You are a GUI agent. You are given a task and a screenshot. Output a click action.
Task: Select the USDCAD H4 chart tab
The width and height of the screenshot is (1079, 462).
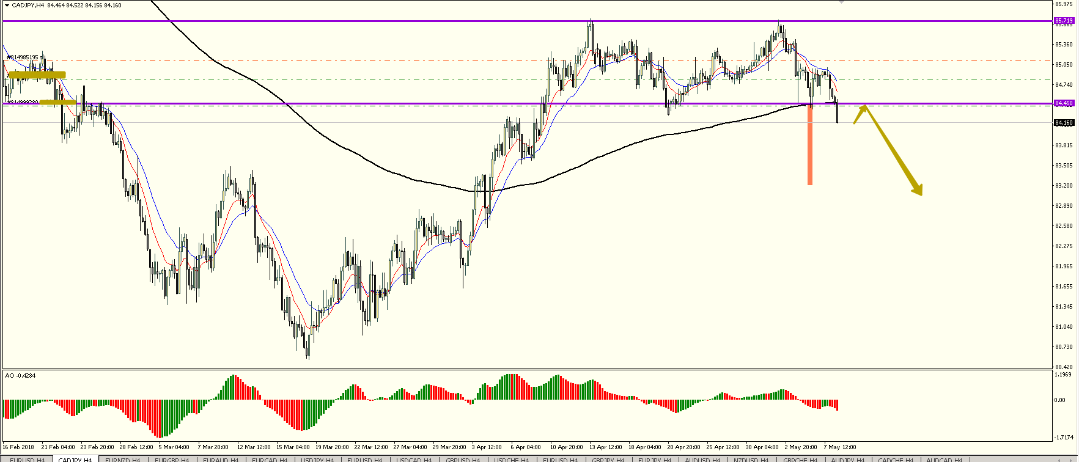pos(413,460)
